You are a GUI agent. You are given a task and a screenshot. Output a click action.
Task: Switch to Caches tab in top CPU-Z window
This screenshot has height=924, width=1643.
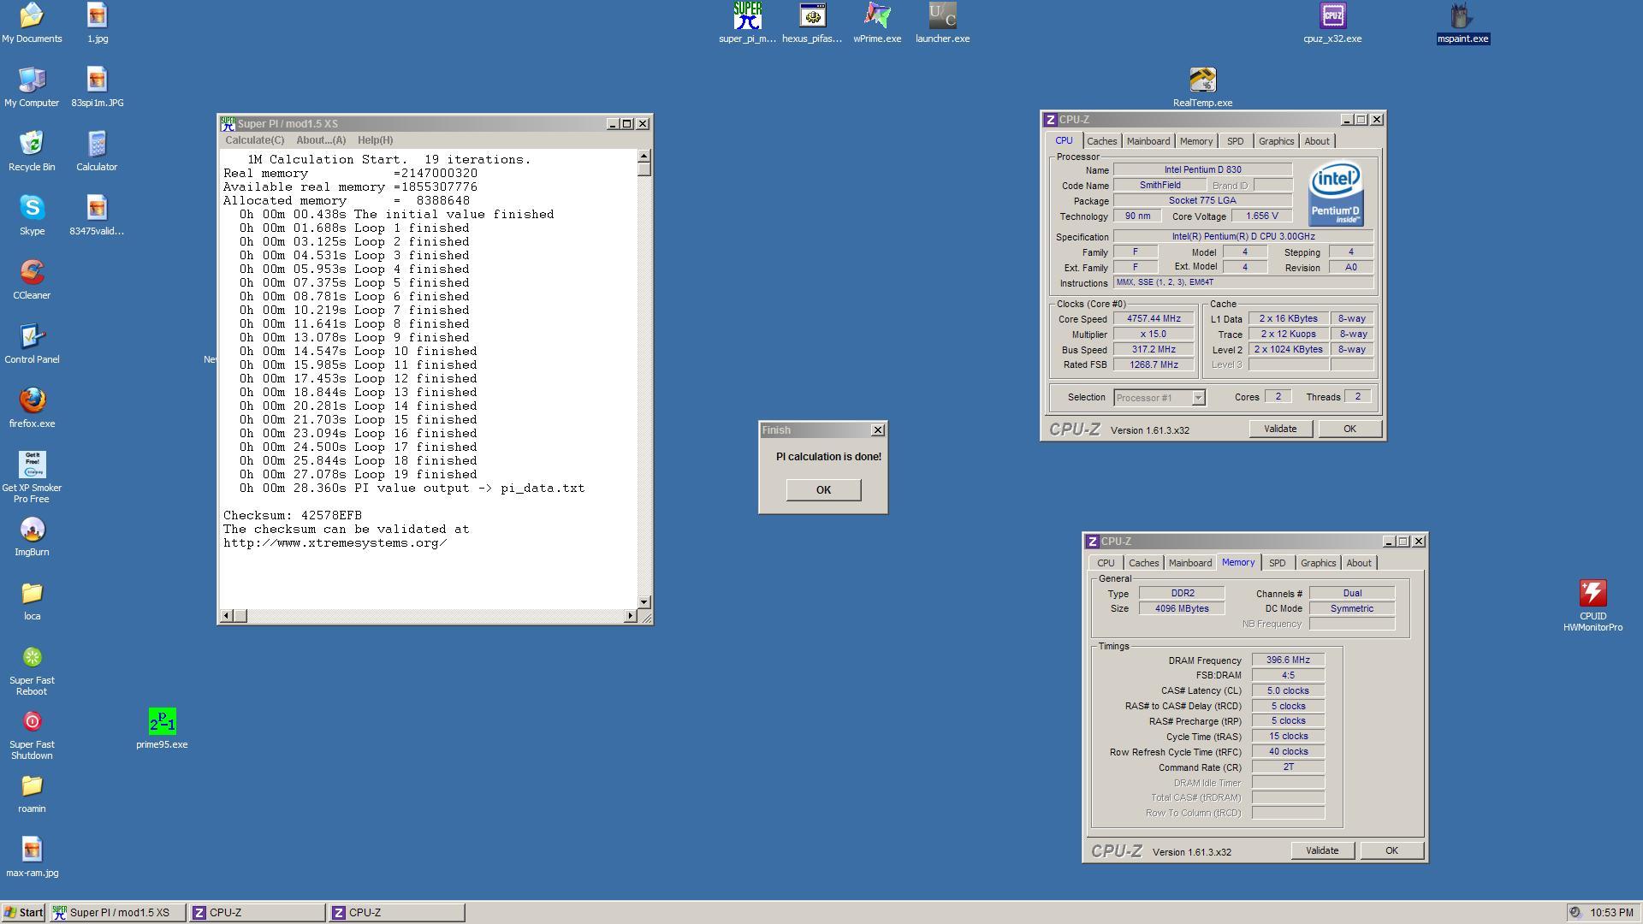1101,141
